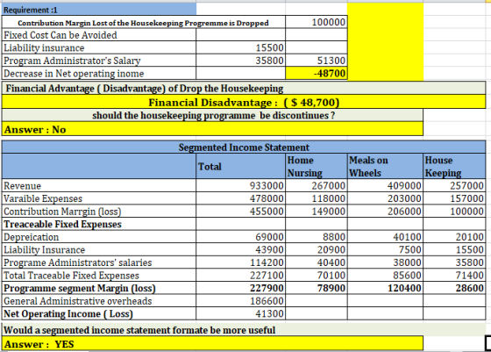Click total segment margin 227900
The image size is (491, 352).
[240, 288]
